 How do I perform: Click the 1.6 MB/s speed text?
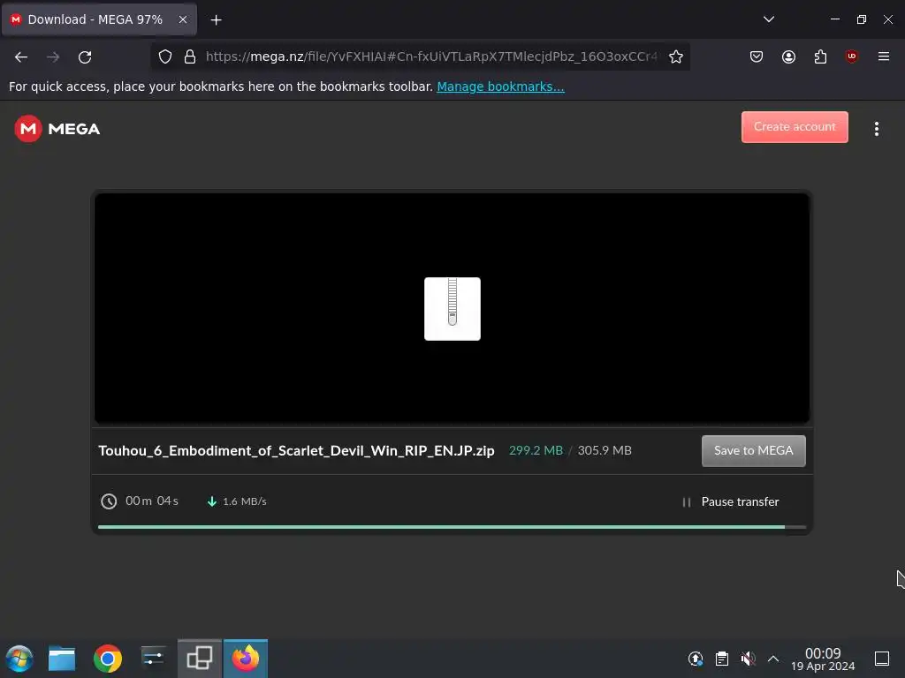click(245, 501)
